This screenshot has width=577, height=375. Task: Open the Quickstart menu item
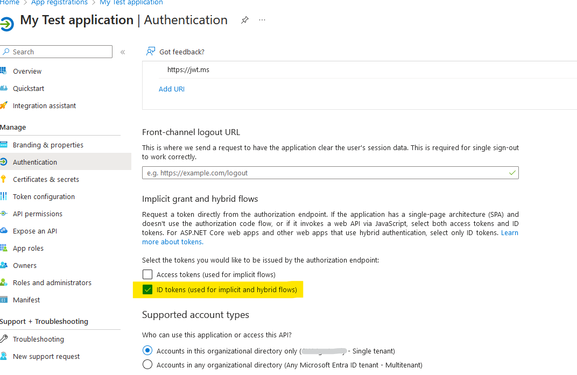29,88
